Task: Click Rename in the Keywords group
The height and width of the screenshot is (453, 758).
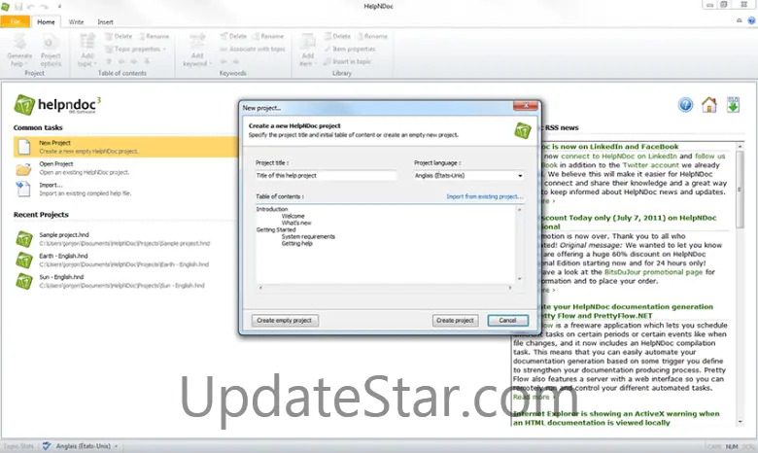Action: [x=268, y=36]
